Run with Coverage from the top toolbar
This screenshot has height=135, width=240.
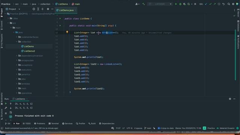184,4
